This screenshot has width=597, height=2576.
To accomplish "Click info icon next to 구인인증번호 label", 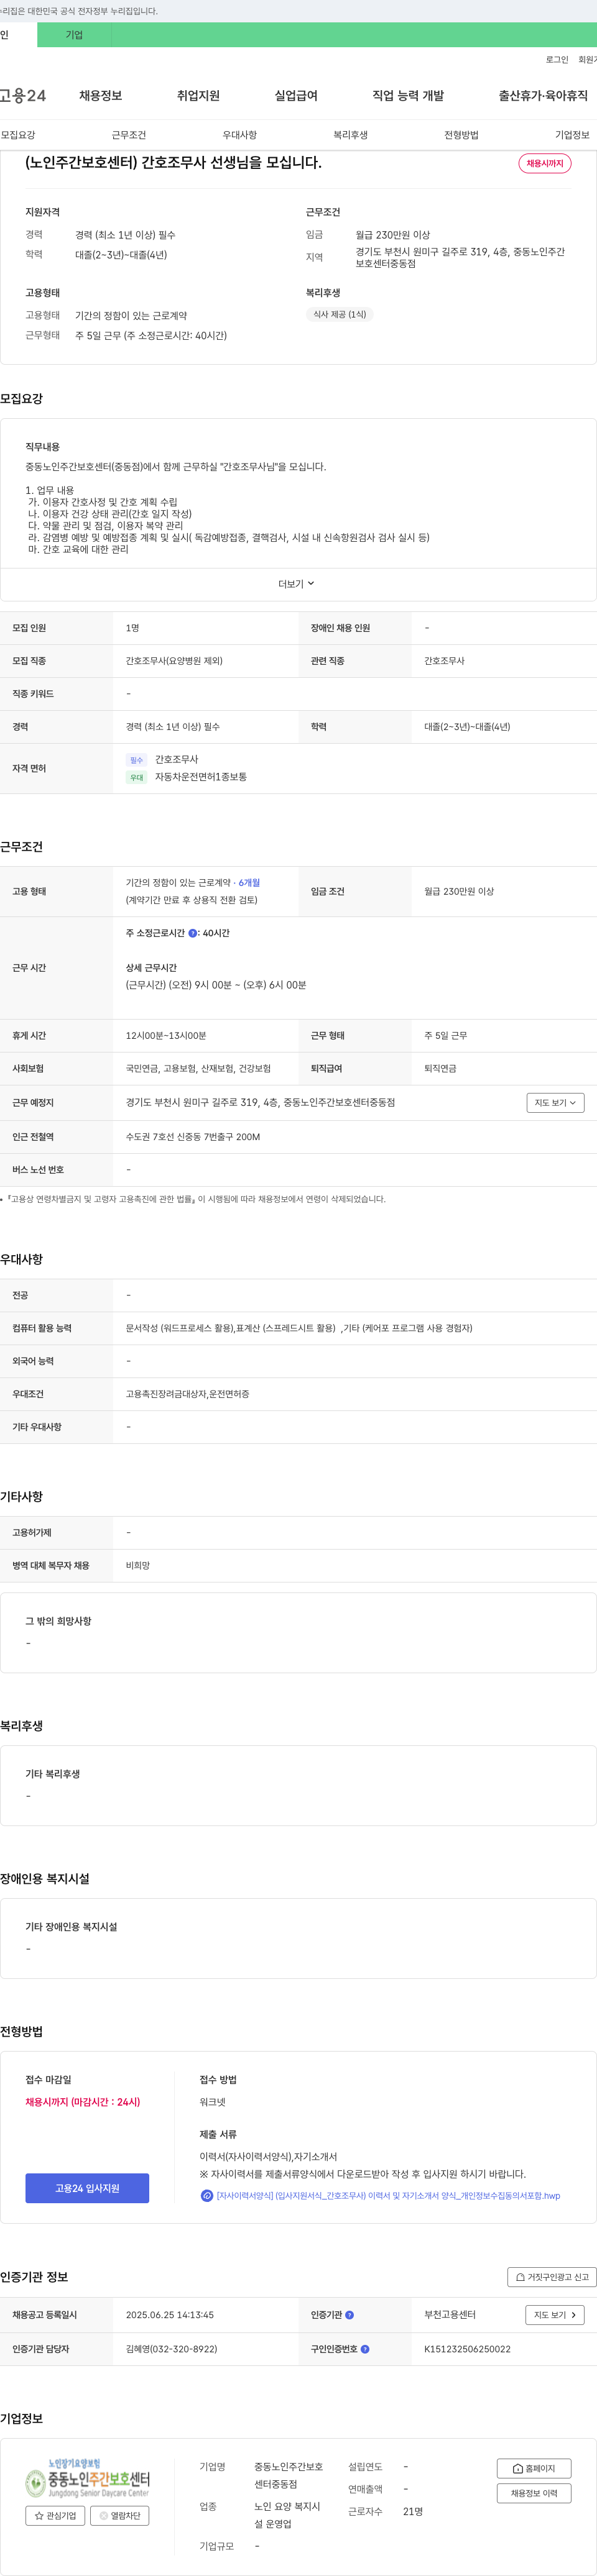I will pyautogui.click(x=364, y=2349).
